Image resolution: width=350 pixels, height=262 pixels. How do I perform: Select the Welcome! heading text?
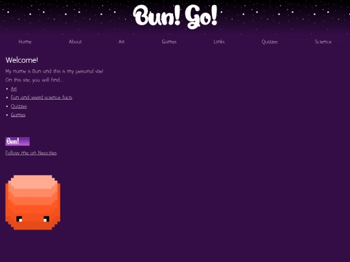(22, 60)
